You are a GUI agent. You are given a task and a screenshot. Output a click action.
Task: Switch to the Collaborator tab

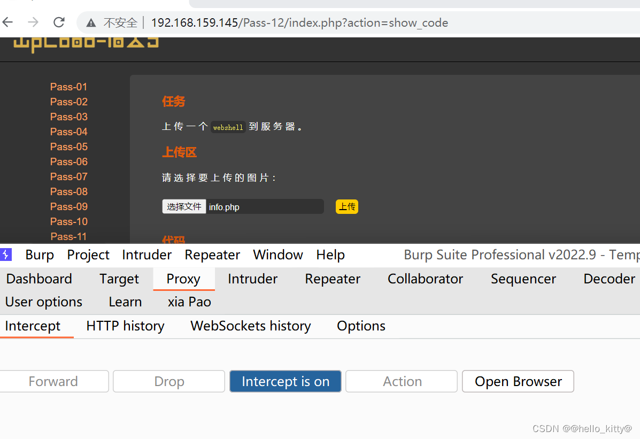click(425, 279)
